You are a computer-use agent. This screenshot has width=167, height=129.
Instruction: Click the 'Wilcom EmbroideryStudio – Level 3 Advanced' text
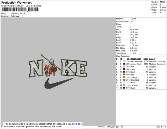(21, 6)
